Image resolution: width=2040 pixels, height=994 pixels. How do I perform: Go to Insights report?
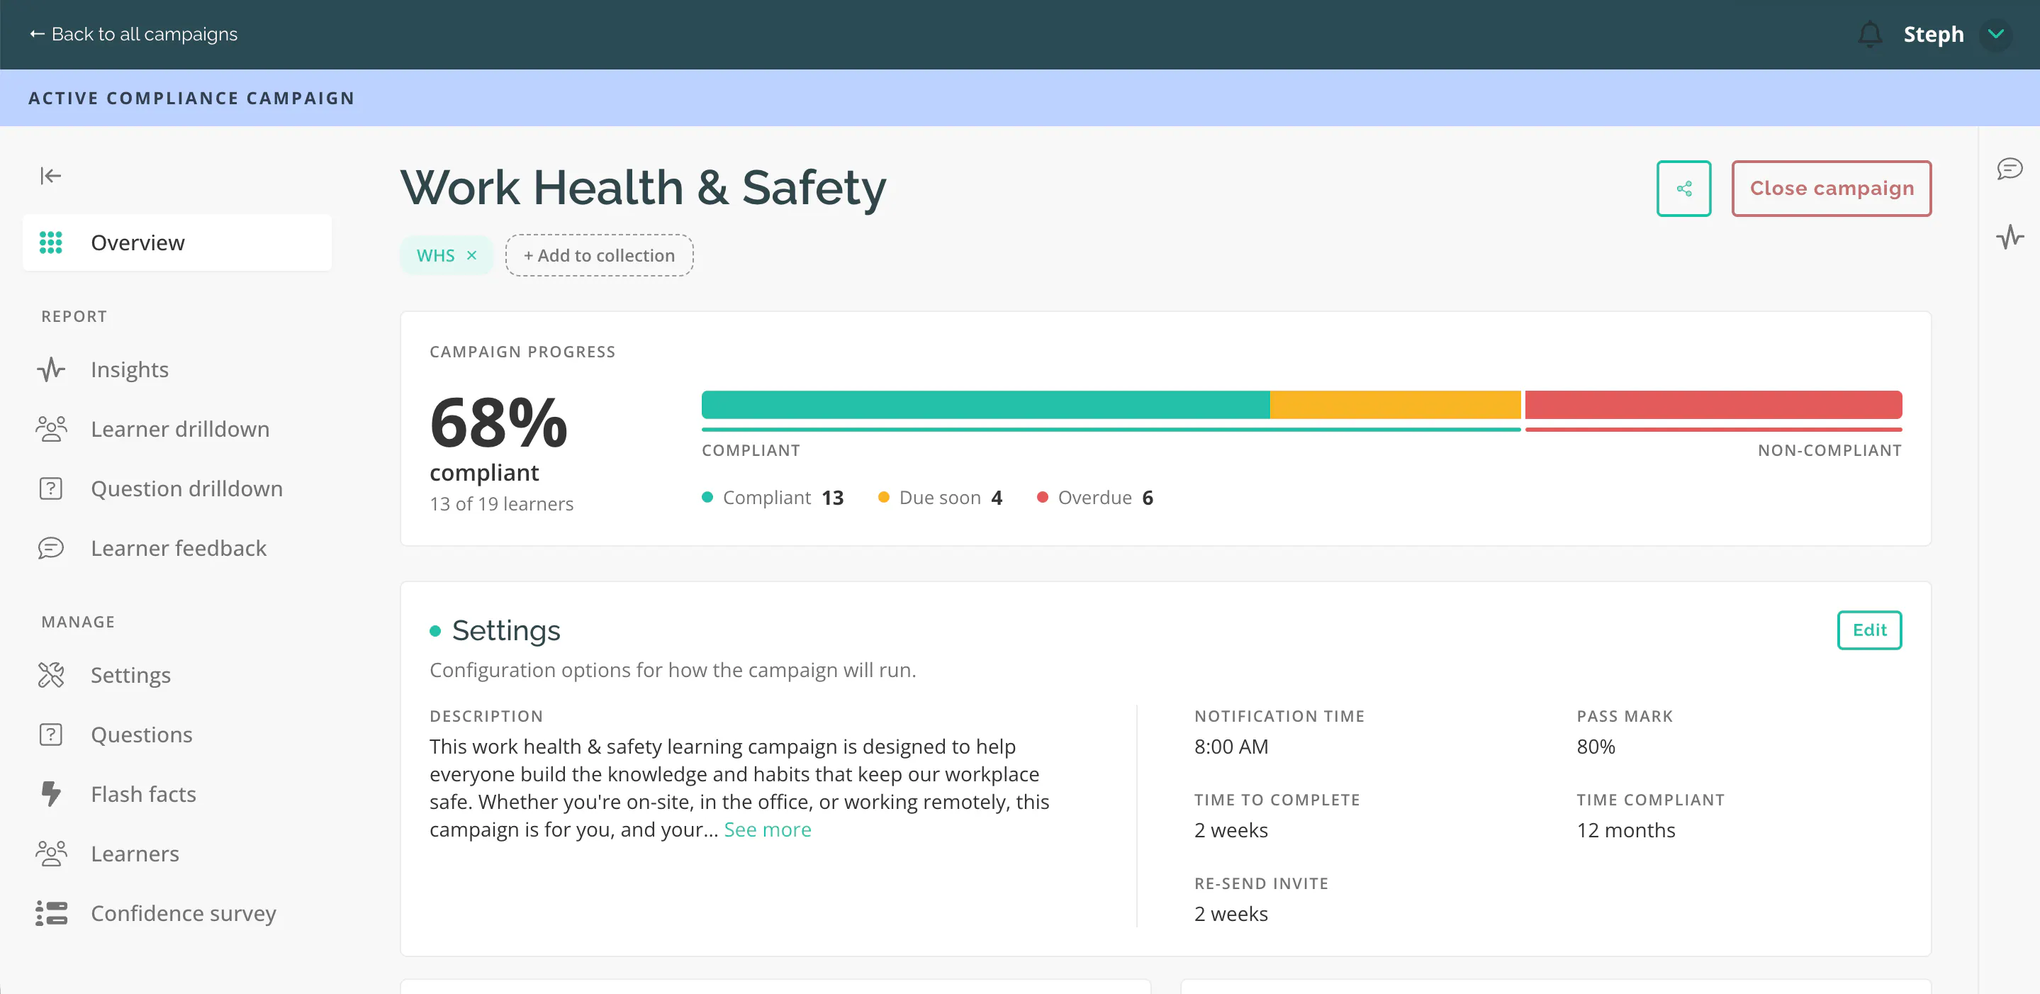point(130,369)
